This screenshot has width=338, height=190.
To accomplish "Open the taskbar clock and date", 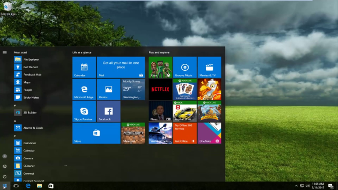I will click(x=318, y=186).
